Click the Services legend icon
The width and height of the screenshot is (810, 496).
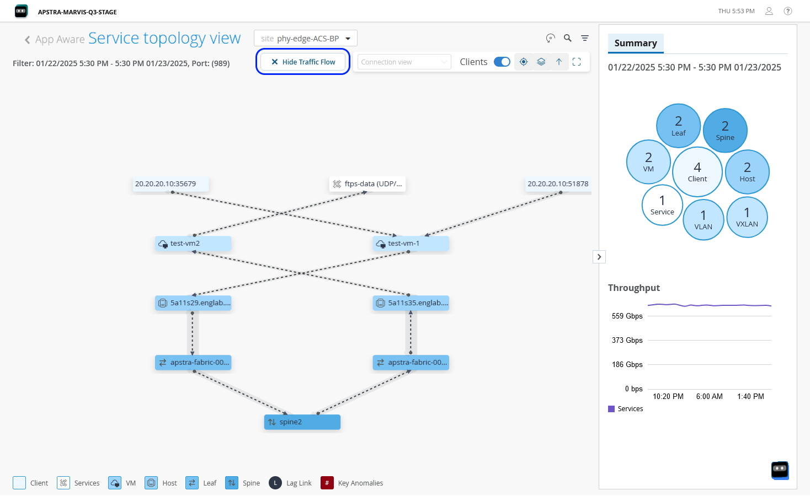click(63, 483)
